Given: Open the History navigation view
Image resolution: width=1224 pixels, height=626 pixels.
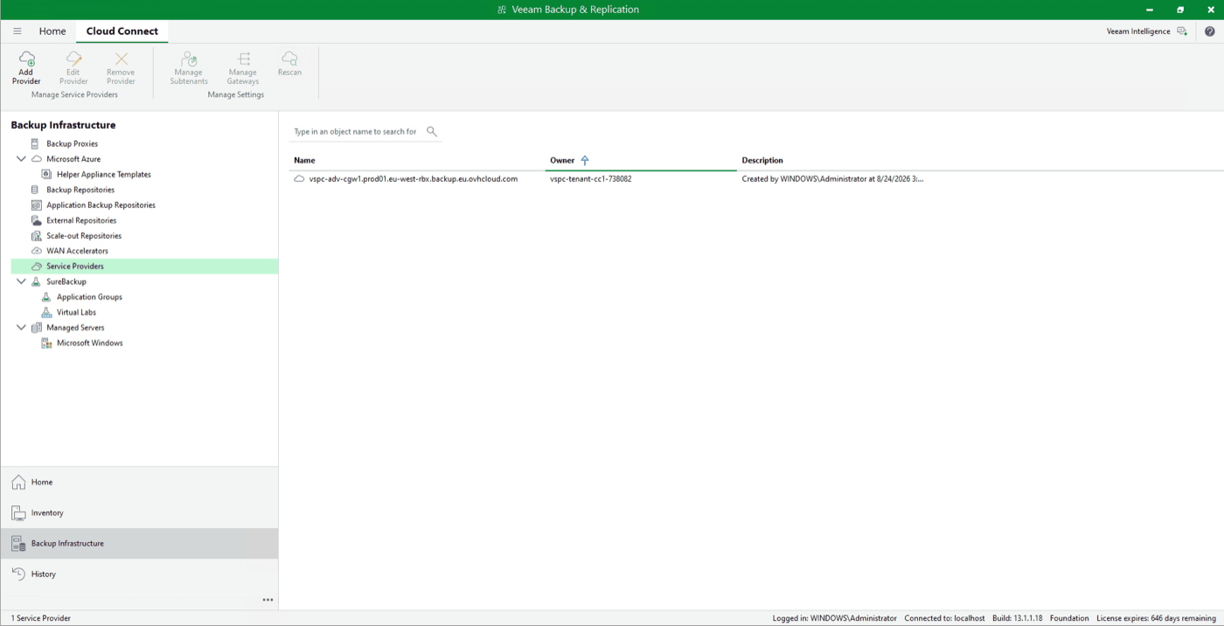Looking at the screenshot, I should coord(139,574).
